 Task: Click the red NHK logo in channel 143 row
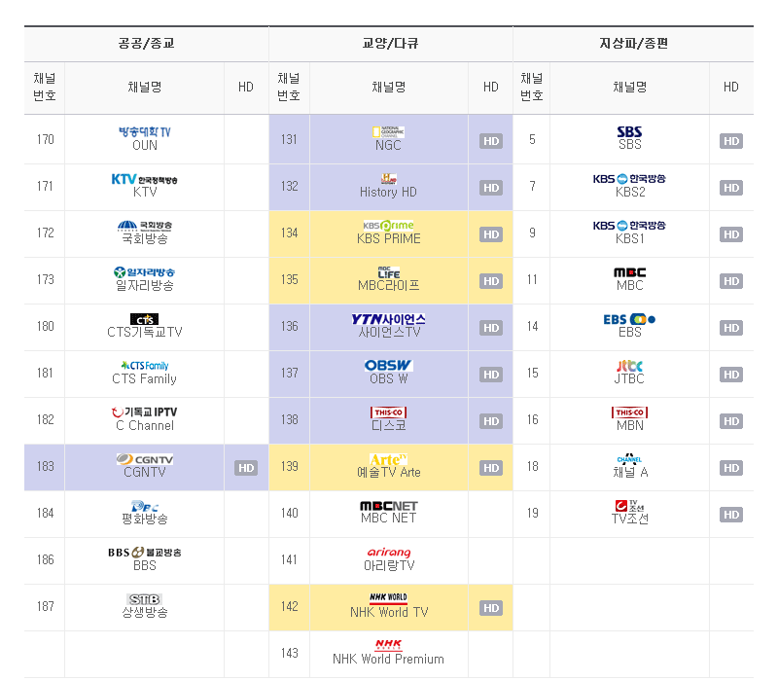pos(388,645)
